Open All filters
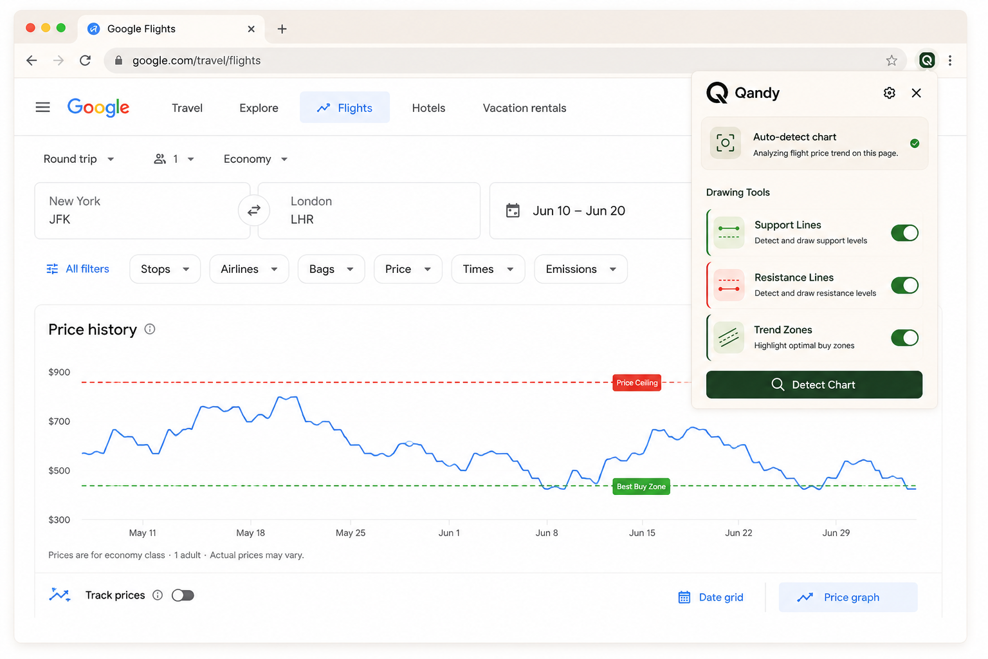Image resolution: width=988 pixels, height=659 pixels. 78,269
